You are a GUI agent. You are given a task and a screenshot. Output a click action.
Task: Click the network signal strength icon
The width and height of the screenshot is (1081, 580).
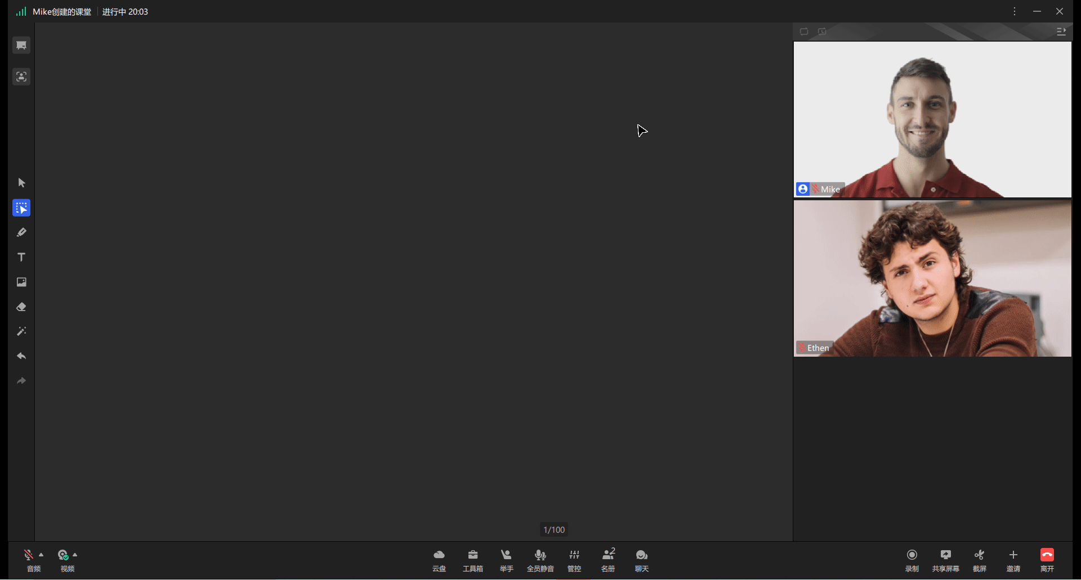click(21, 11)
